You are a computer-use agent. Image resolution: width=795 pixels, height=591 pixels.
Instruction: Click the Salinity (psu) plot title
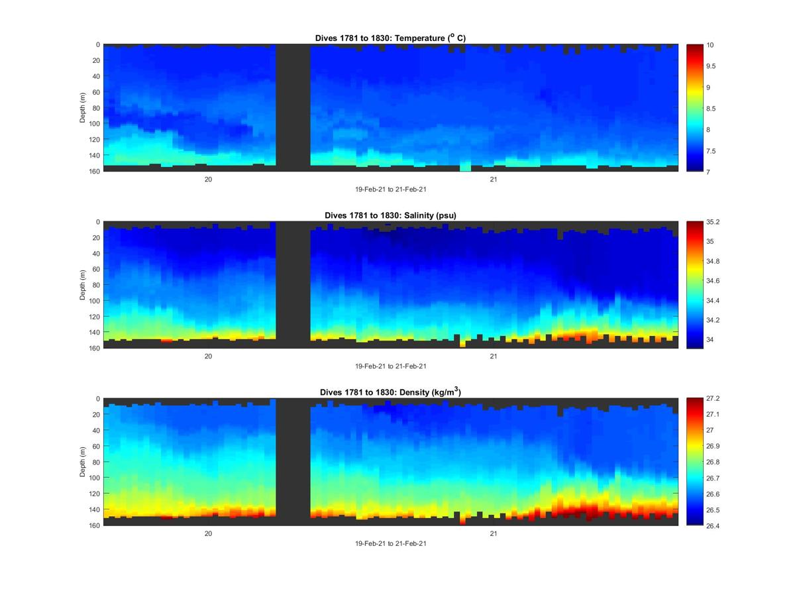click(391, 215)
